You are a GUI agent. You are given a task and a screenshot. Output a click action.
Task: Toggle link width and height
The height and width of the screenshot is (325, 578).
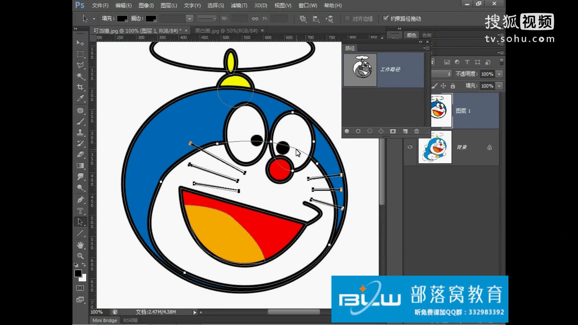click(x=255, y=19)
